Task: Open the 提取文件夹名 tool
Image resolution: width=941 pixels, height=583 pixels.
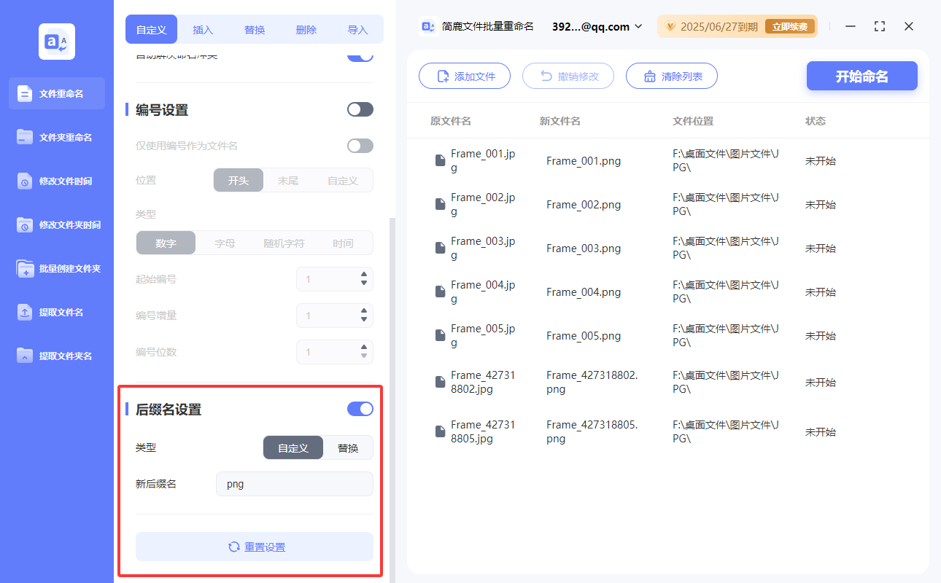Action: click(56, 356)
